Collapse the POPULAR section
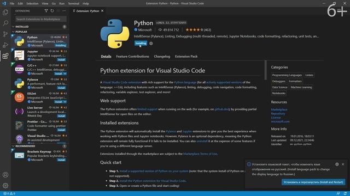Screen dimensions: 350x196 coord(13,32)
